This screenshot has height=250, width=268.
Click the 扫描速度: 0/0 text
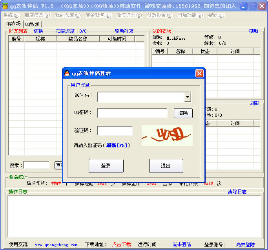pos(71,31)
